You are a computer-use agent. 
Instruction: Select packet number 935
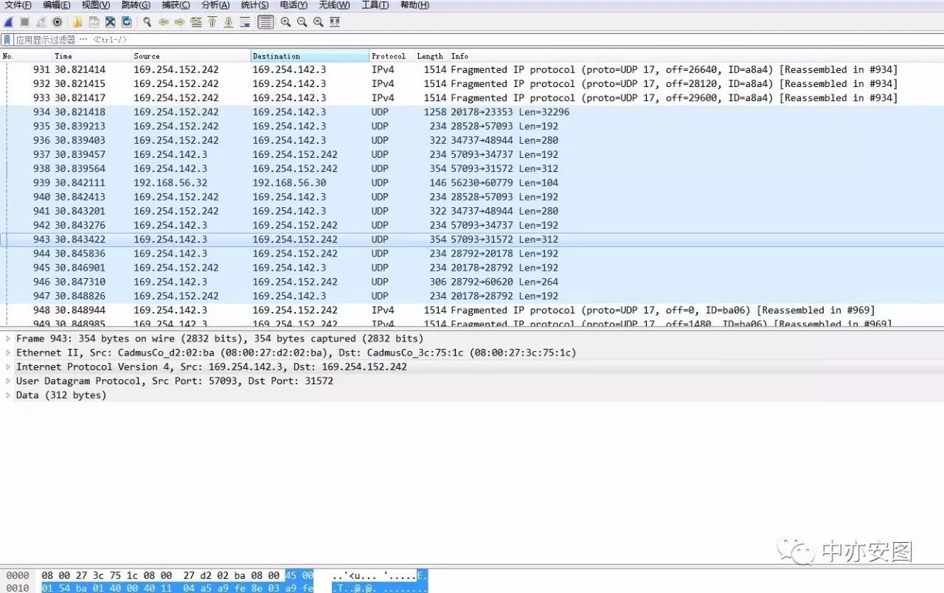[472, 125]
